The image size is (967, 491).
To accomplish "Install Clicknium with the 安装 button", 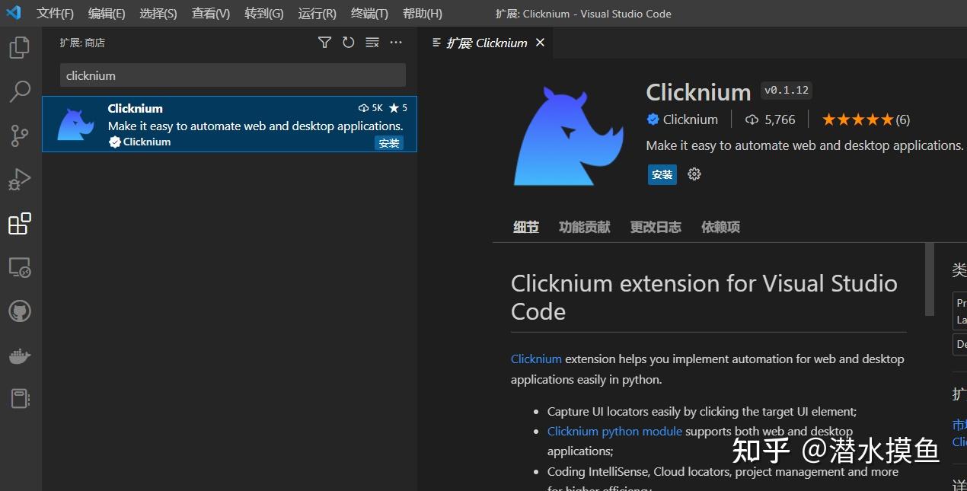I will tap(662, 174).
